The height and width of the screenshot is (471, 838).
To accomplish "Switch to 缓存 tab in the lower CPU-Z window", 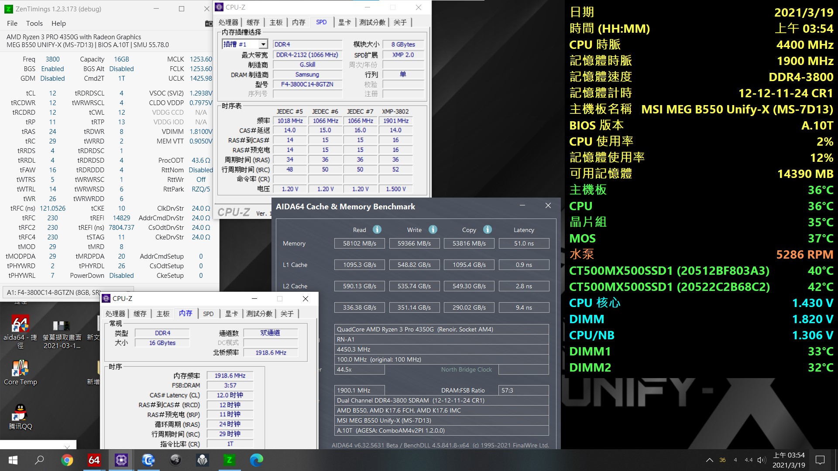I will 140,314.
